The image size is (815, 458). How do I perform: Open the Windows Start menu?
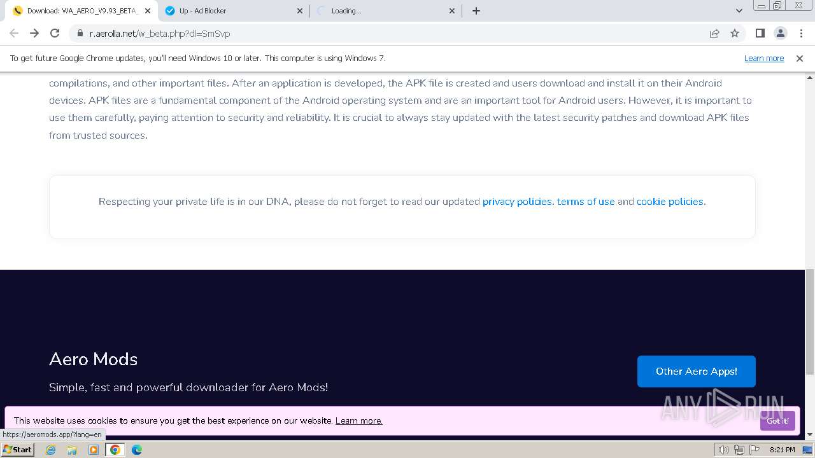(18, 450)
